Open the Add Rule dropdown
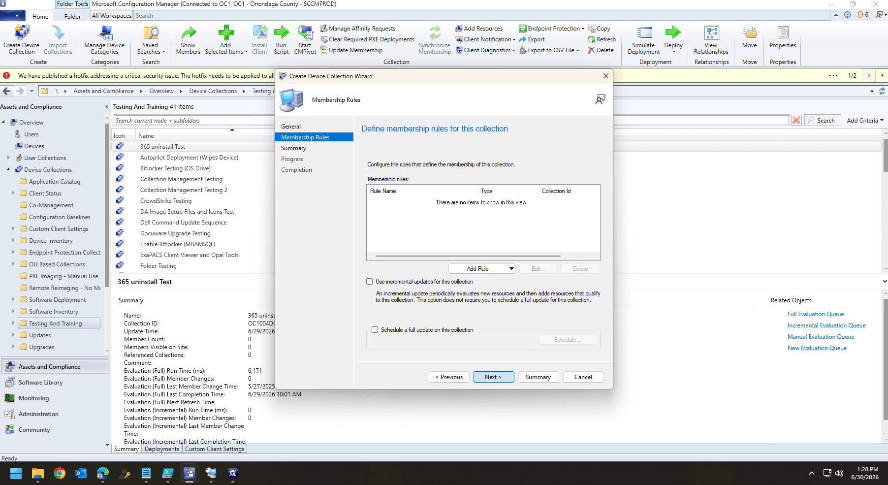888x485 pixels. 482,269
